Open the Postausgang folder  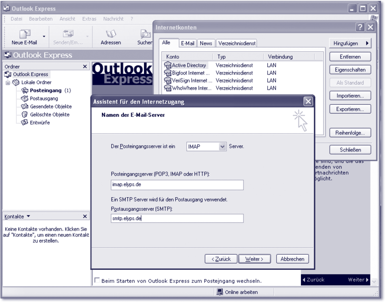point(43,99)
